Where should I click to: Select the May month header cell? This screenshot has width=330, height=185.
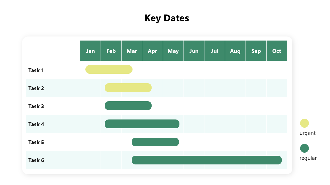tap(173, 51)
